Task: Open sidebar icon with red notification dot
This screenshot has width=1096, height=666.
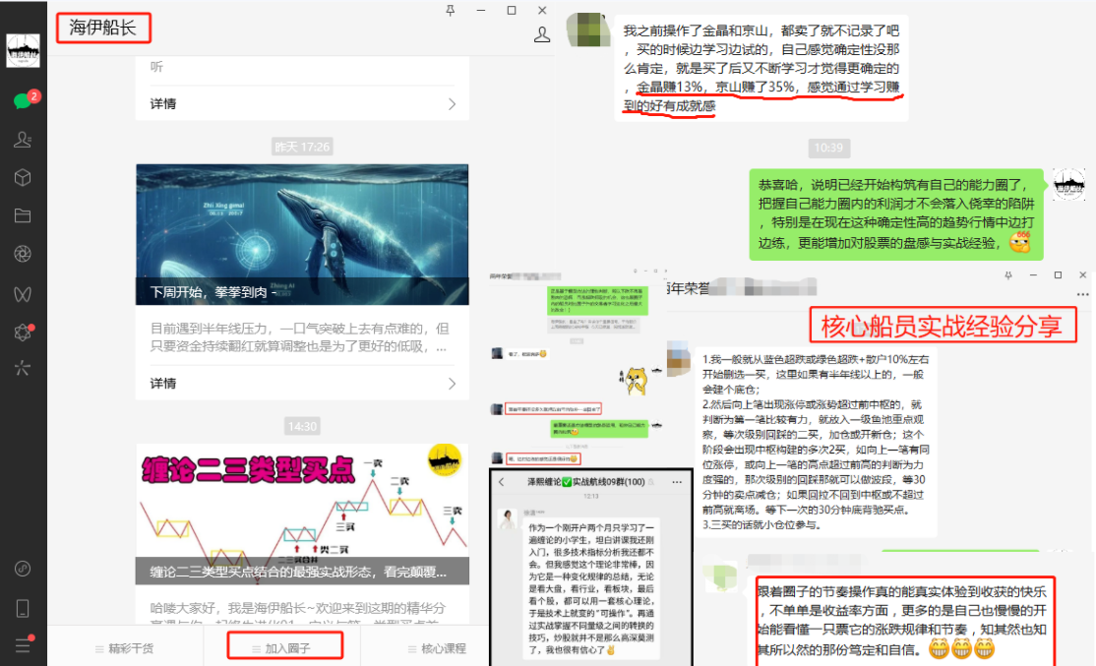Action: pyautogui.click(x=23, y=331)
